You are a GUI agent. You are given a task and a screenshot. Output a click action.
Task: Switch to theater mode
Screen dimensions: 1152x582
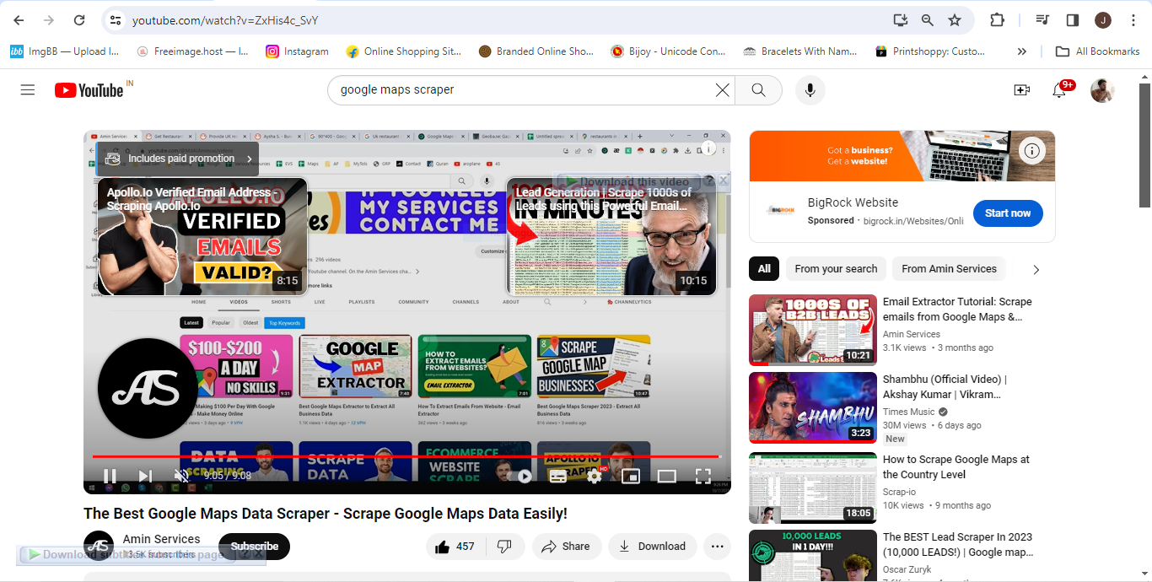(666, 477)
